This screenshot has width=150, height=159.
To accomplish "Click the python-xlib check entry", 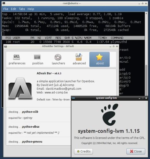I will coord(23,112).
